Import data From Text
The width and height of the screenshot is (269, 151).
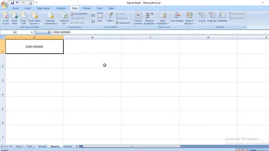[x=24, y=18]
